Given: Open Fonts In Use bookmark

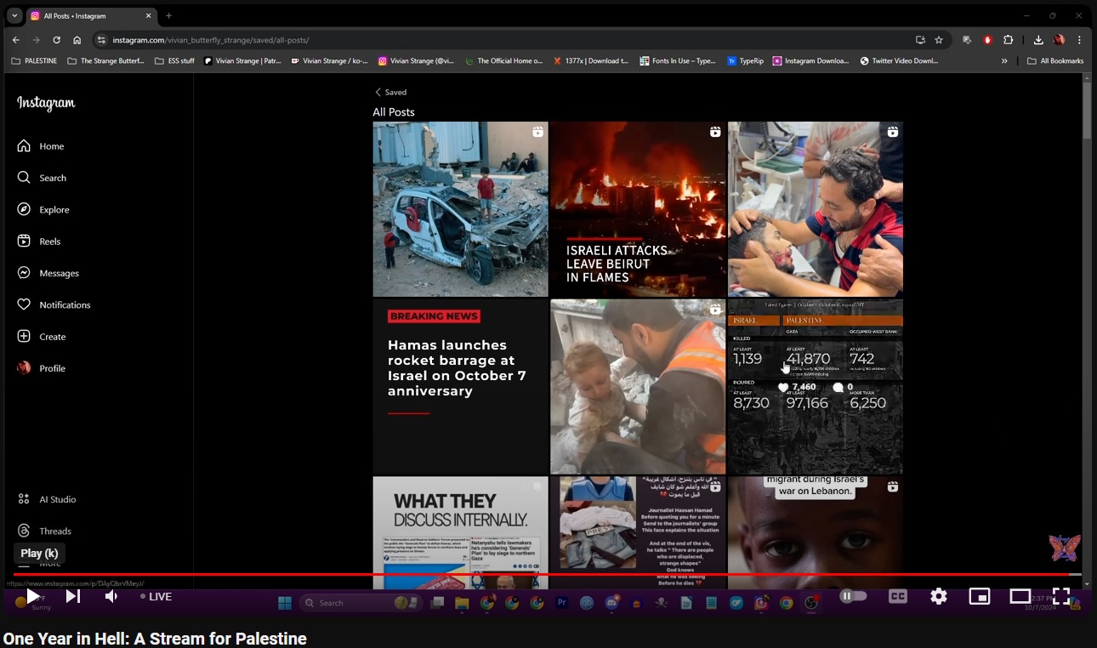Looking at the screenshot, I should pyautogui.click(x=677, y=61).
